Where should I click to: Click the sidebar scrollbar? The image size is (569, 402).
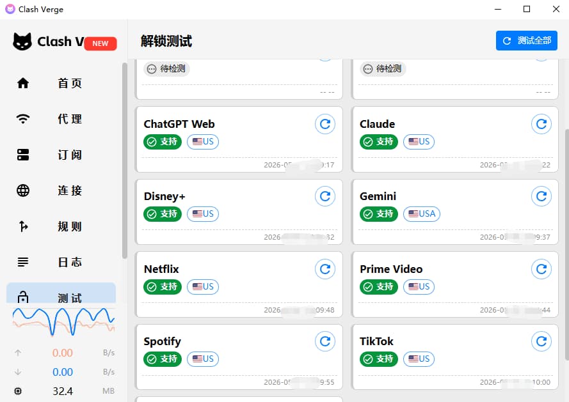[124, 160]
